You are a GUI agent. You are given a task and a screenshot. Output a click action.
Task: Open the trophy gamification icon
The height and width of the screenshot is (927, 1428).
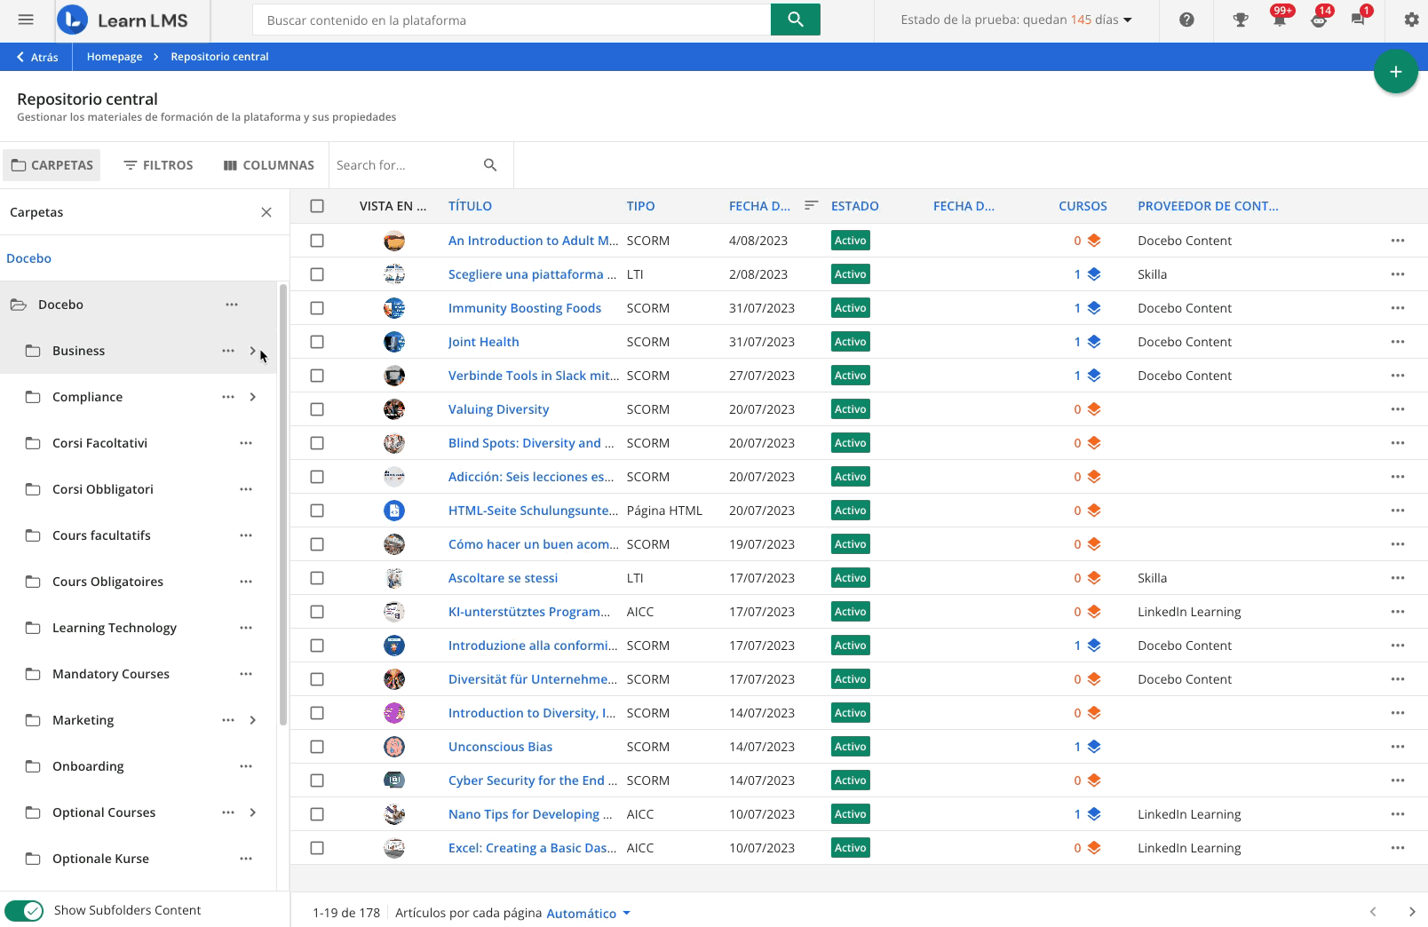1241,20
